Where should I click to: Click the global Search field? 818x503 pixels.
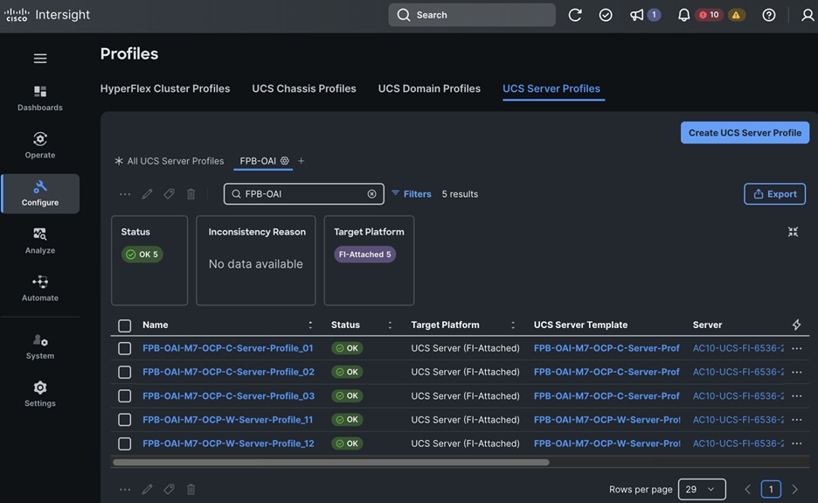click(472, 15)
